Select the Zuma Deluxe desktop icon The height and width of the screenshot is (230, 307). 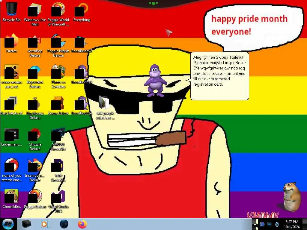[58, 105]
